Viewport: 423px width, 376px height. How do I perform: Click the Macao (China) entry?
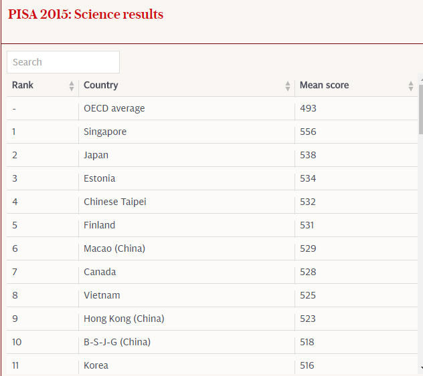pos(114,248)
